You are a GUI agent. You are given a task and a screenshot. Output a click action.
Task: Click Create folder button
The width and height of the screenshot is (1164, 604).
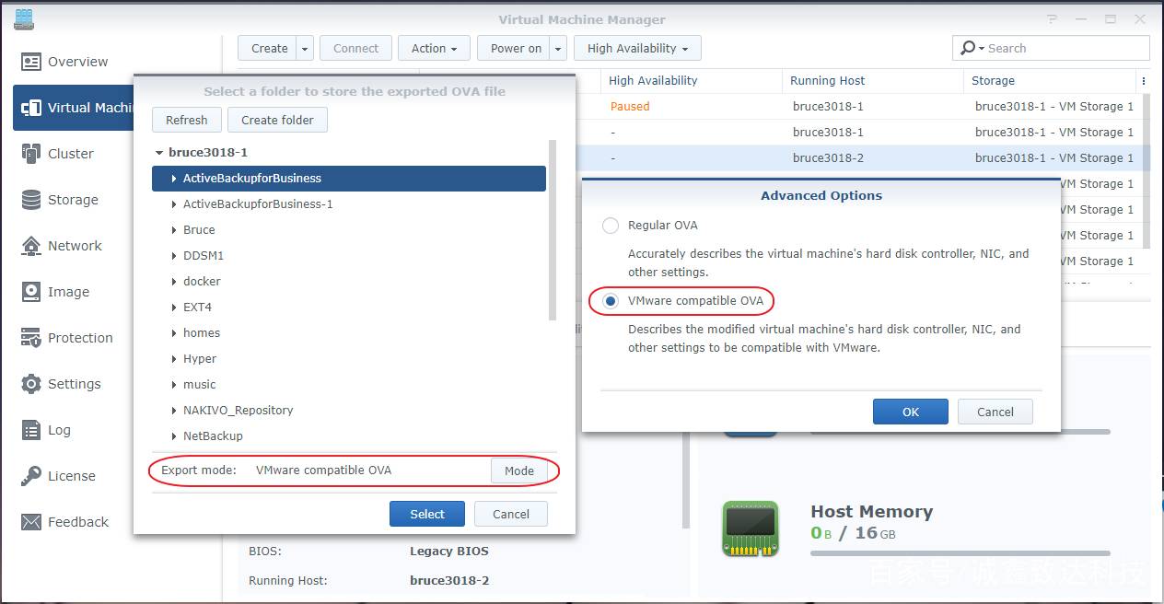[277, 120]
